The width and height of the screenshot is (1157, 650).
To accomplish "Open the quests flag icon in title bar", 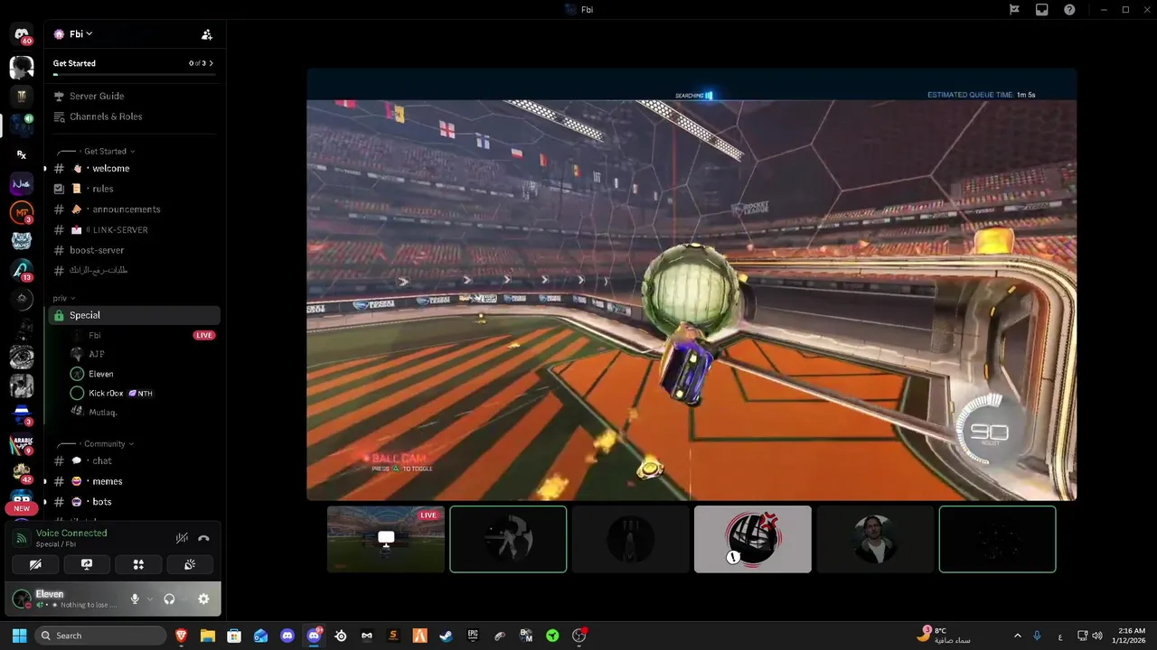I will [1014, 10].
